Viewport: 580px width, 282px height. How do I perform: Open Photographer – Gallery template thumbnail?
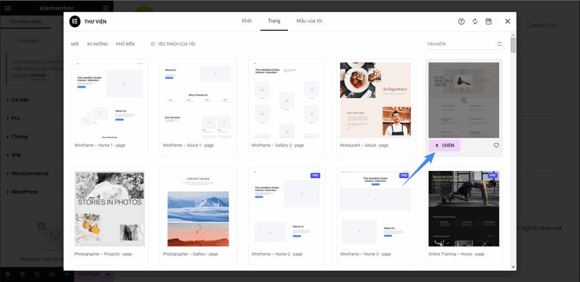tap(198, 208)
